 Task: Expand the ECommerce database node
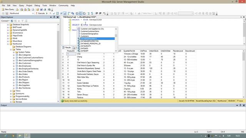point(8,33)
